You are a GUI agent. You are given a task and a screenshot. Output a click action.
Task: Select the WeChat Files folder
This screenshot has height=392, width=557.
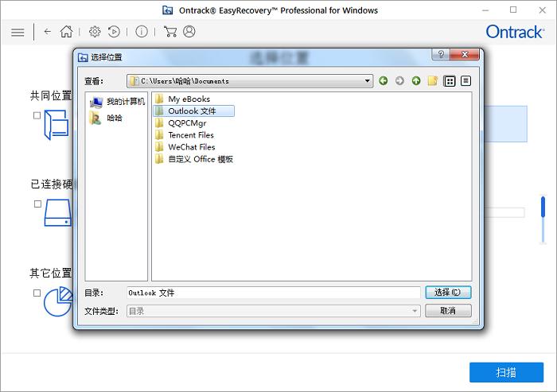(185, 147)
